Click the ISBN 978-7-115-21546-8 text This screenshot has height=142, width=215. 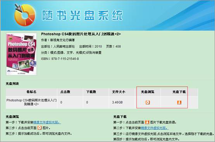[x=60, y=59]
